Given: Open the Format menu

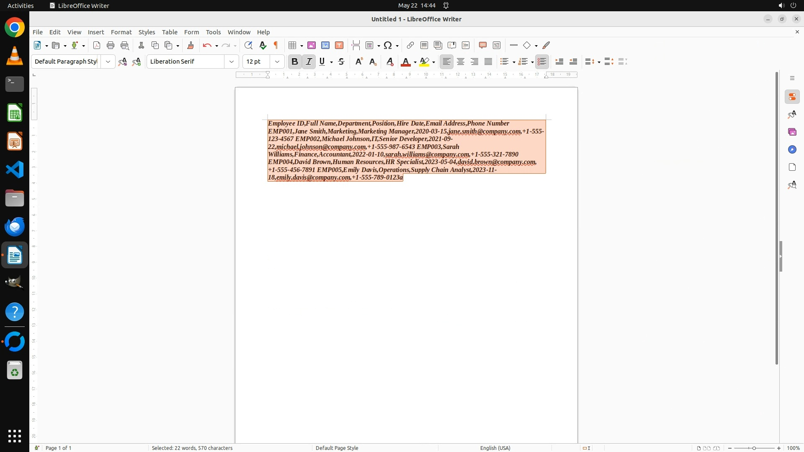Looking at the screenshot, I should [x=121, y=32].
